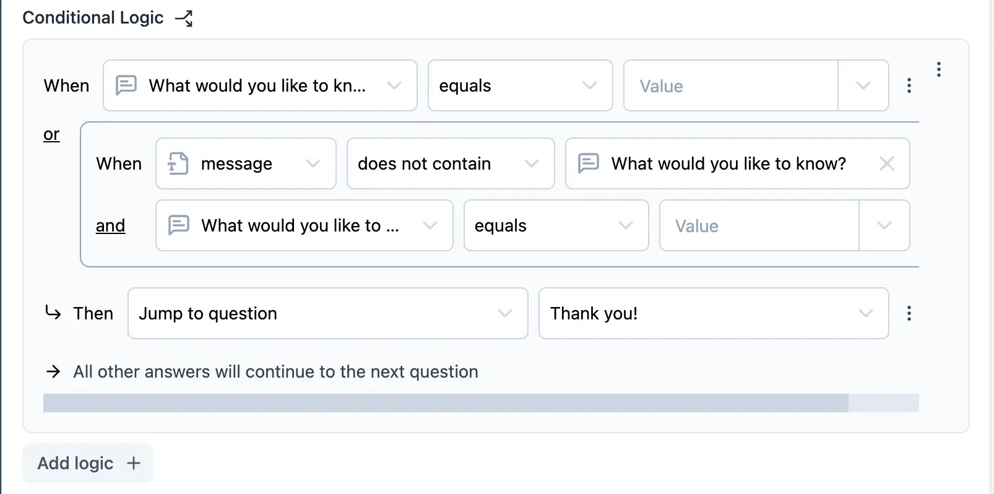Clear 'What would you like to know?' with X
Image resolution: width=994 pixels, height=494 pixels.
[x=886, y=163]
